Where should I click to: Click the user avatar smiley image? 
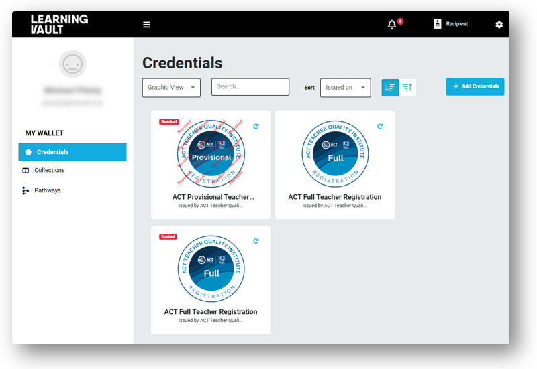coord(72,64)
